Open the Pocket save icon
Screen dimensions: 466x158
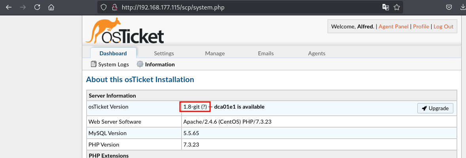click(x=449, y=7)
